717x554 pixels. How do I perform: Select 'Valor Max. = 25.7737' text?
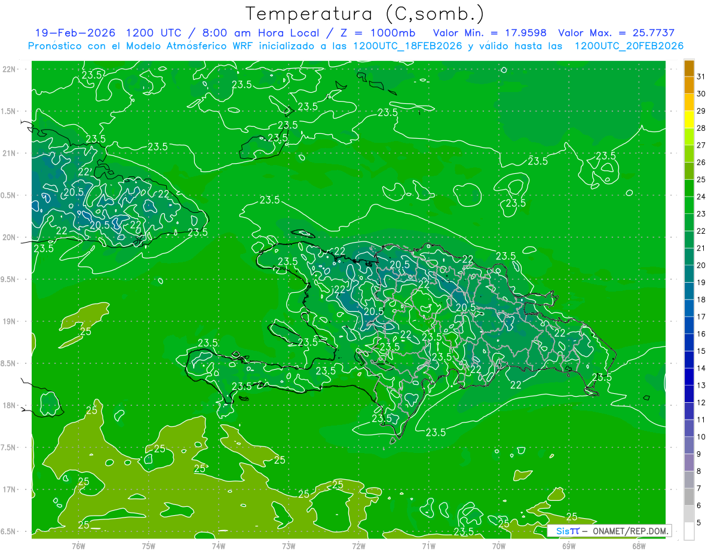617,33
